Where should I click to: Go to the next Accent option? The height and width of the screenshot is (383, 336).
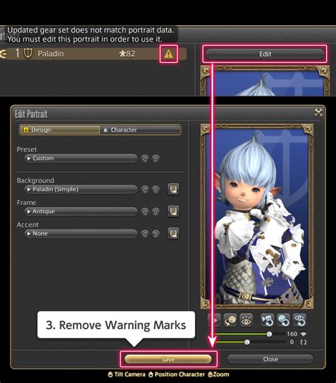click(155, 234)
